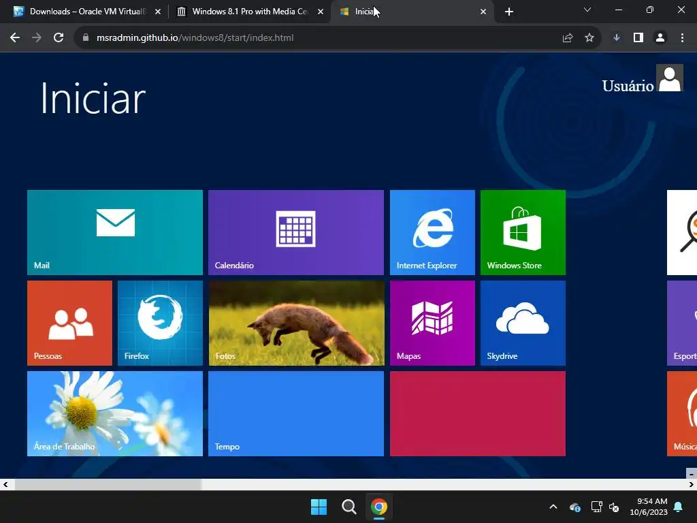
Task: View site security lock info
Action: tap(85, 38)
